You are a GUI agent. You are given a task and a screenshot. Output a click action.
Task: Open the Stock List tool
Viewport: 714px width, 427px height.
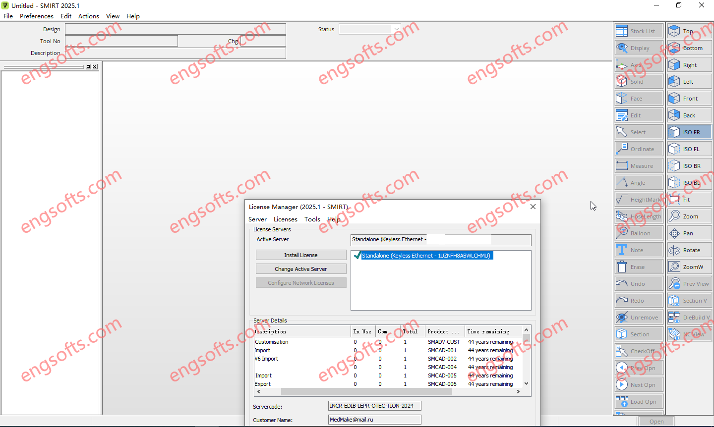coord(639,31)
